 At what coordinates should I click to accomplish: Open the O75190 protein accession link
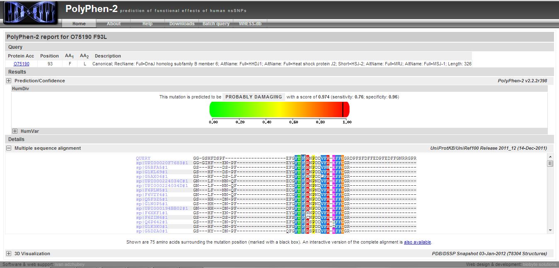click(22, 64)
